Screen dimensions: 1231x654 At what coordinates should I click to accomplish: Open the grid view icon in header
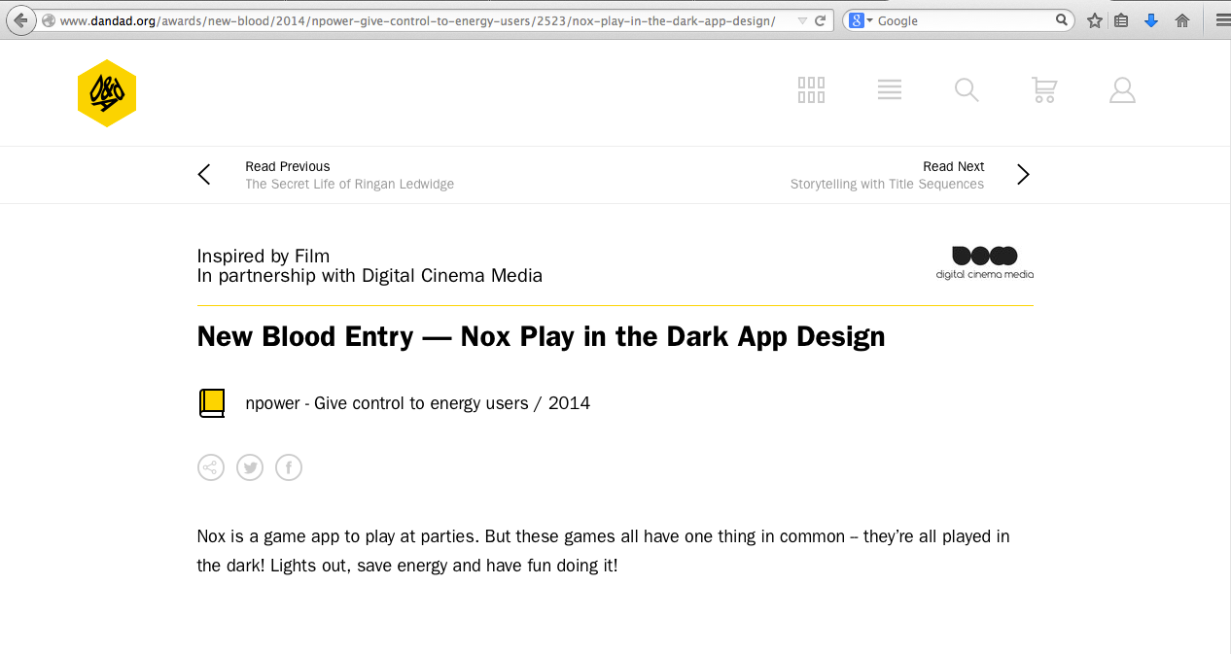811,90
